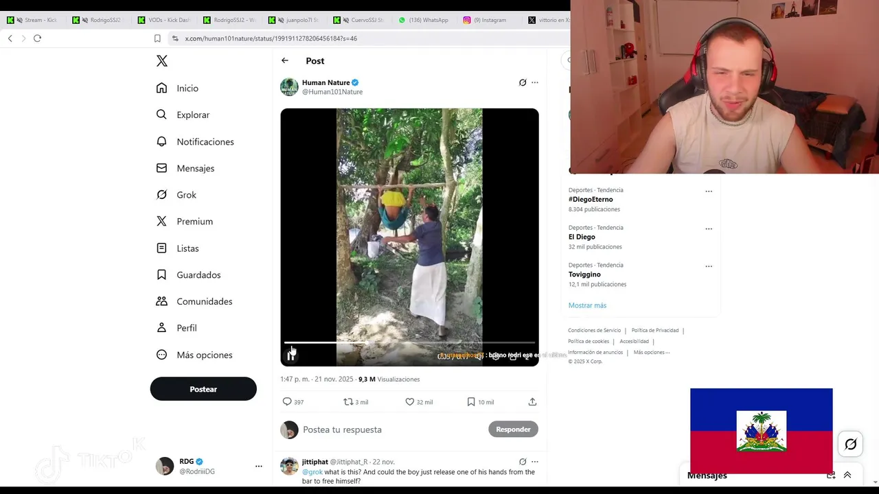Screen dimensions: 879x494
Task: Go back using the post arrow
Action: coord(285,60)
